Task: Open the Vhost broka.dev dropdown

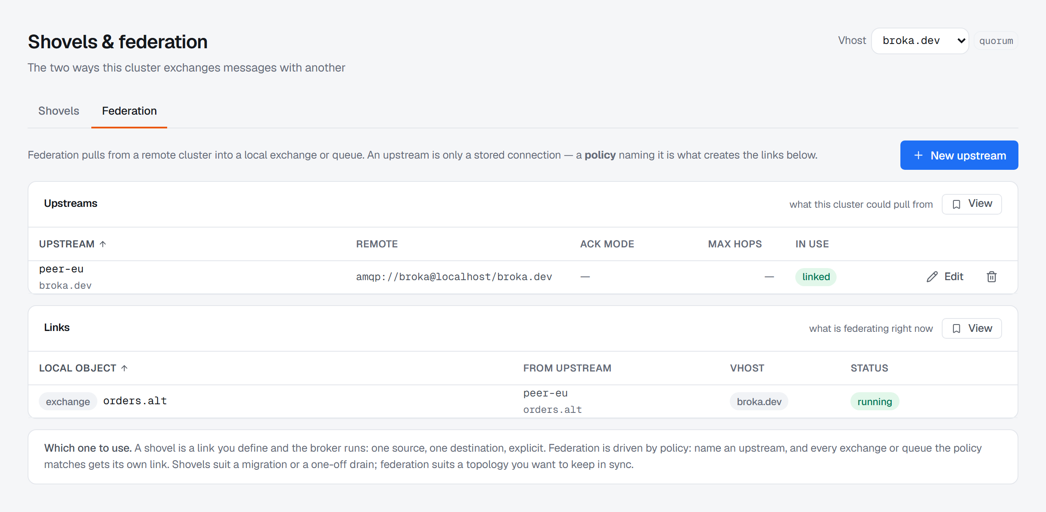Action: pyautogui.click(x=920, y=41)
